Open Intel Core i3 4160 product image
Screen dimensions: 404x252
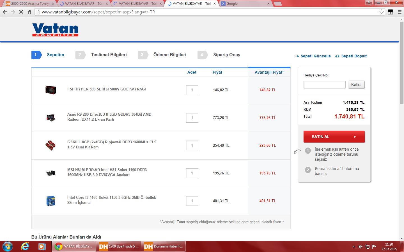[51, 201]
